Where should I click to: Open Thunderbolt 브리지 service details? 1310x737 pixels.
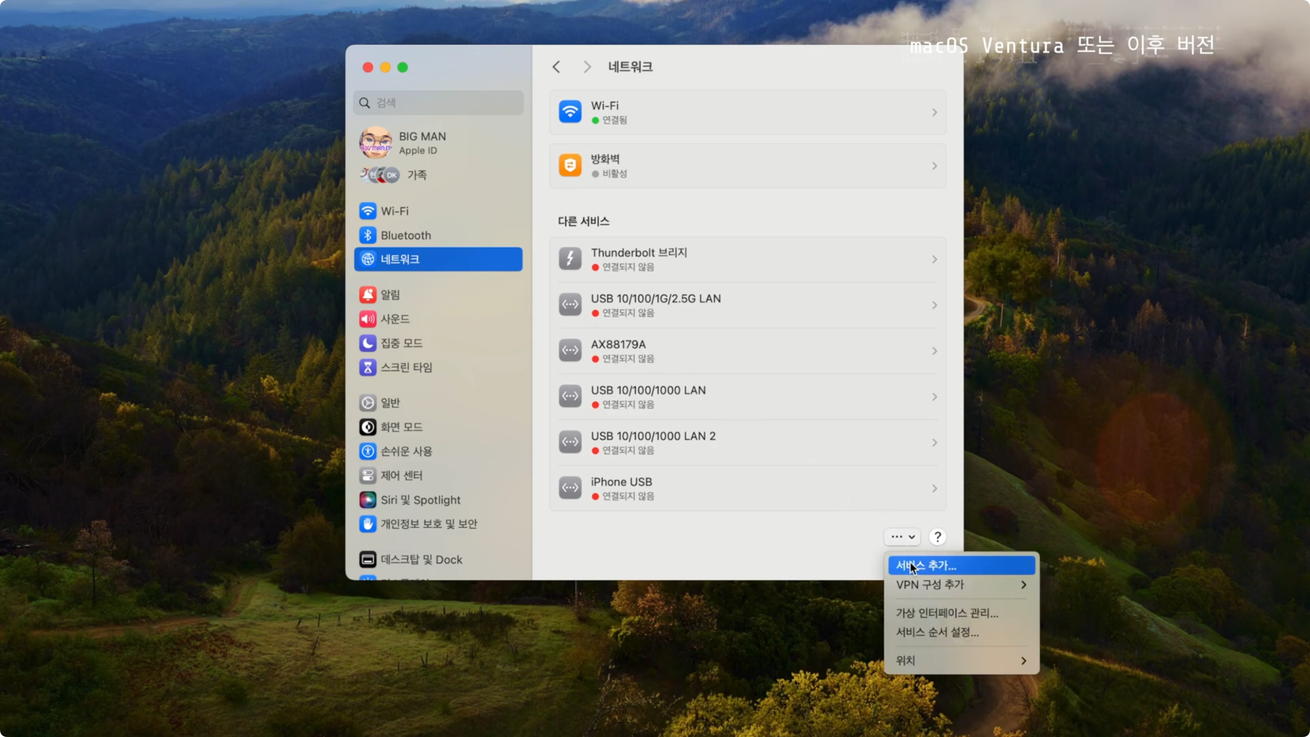click(x=747, y=259)
